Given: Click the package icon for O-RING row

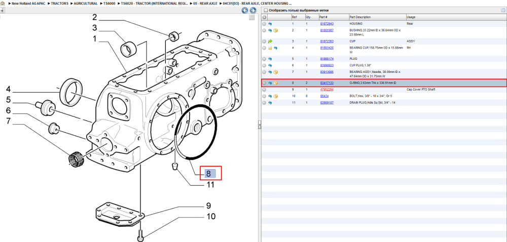Looking at the screenshot, I should coord(275,83).
